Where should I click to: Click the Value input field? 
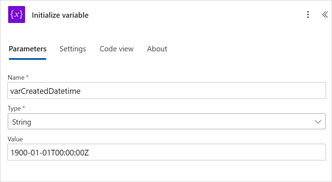(x=166, y=152)
